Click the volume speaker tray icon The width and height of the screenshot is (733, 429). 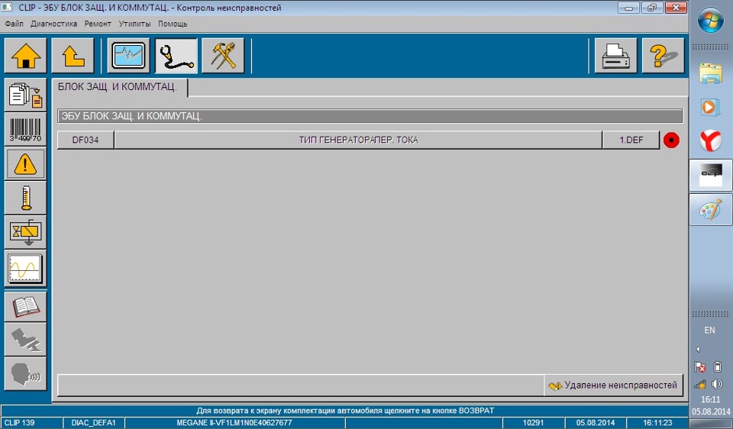point(718,384)
